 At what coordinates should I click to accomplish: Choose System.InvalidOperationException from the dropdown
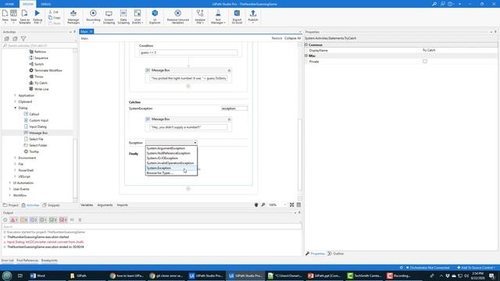pos(170,163)
